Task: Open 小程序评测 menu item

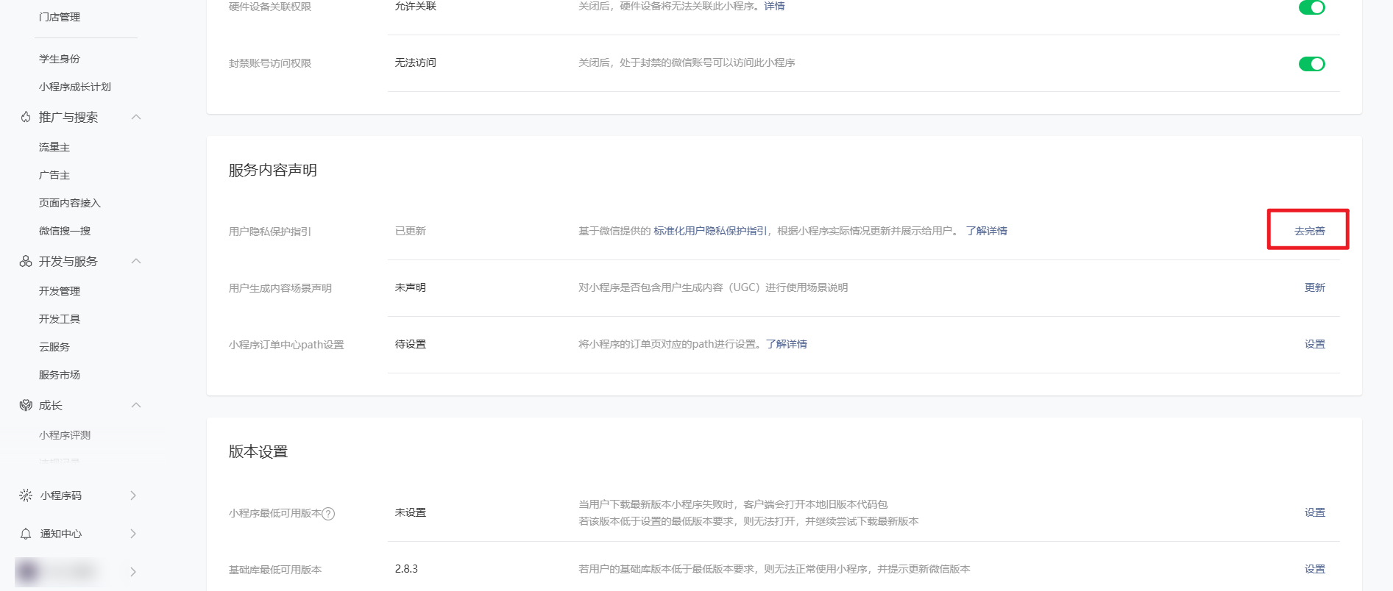Action: click(65, 435)
